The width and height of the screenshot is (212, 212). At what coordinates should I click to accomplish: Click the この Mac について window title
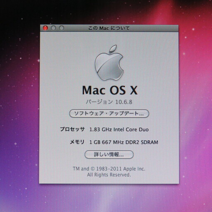pyautogui.click(x=109, y=28)
